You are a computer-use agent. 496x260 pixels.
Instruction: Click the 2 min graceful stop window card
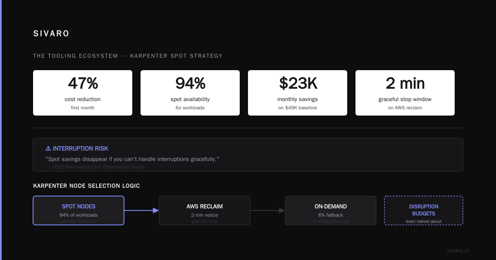[x=405, y=93]
